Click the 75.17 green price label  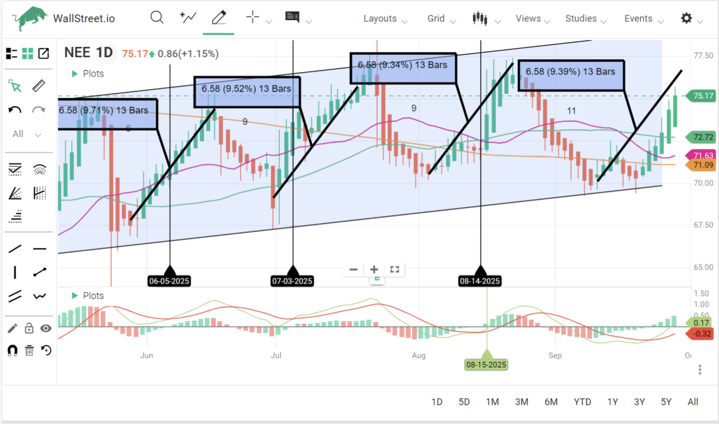(702, 96)
